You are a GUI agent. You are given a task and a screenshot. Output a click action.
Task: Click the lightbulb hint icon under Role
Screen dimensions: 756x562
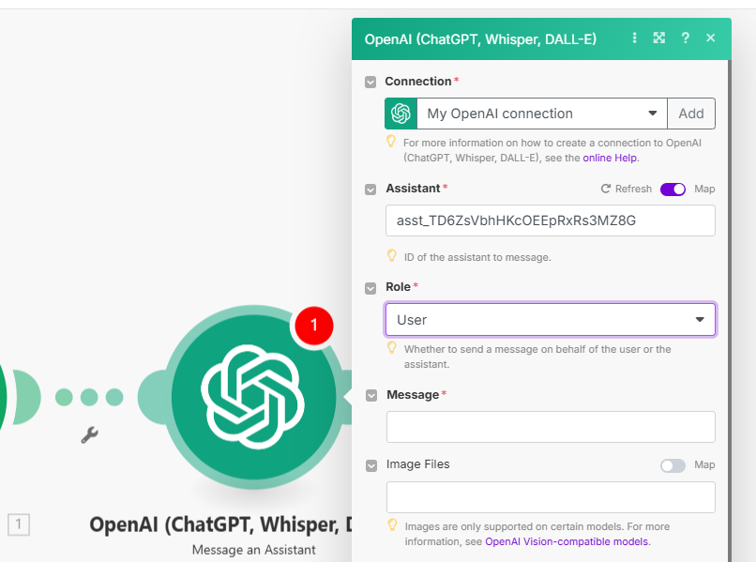click(392, 347)
